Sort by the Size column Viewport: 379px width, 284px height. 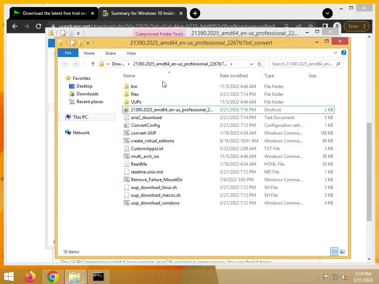(x=312, y=75)
